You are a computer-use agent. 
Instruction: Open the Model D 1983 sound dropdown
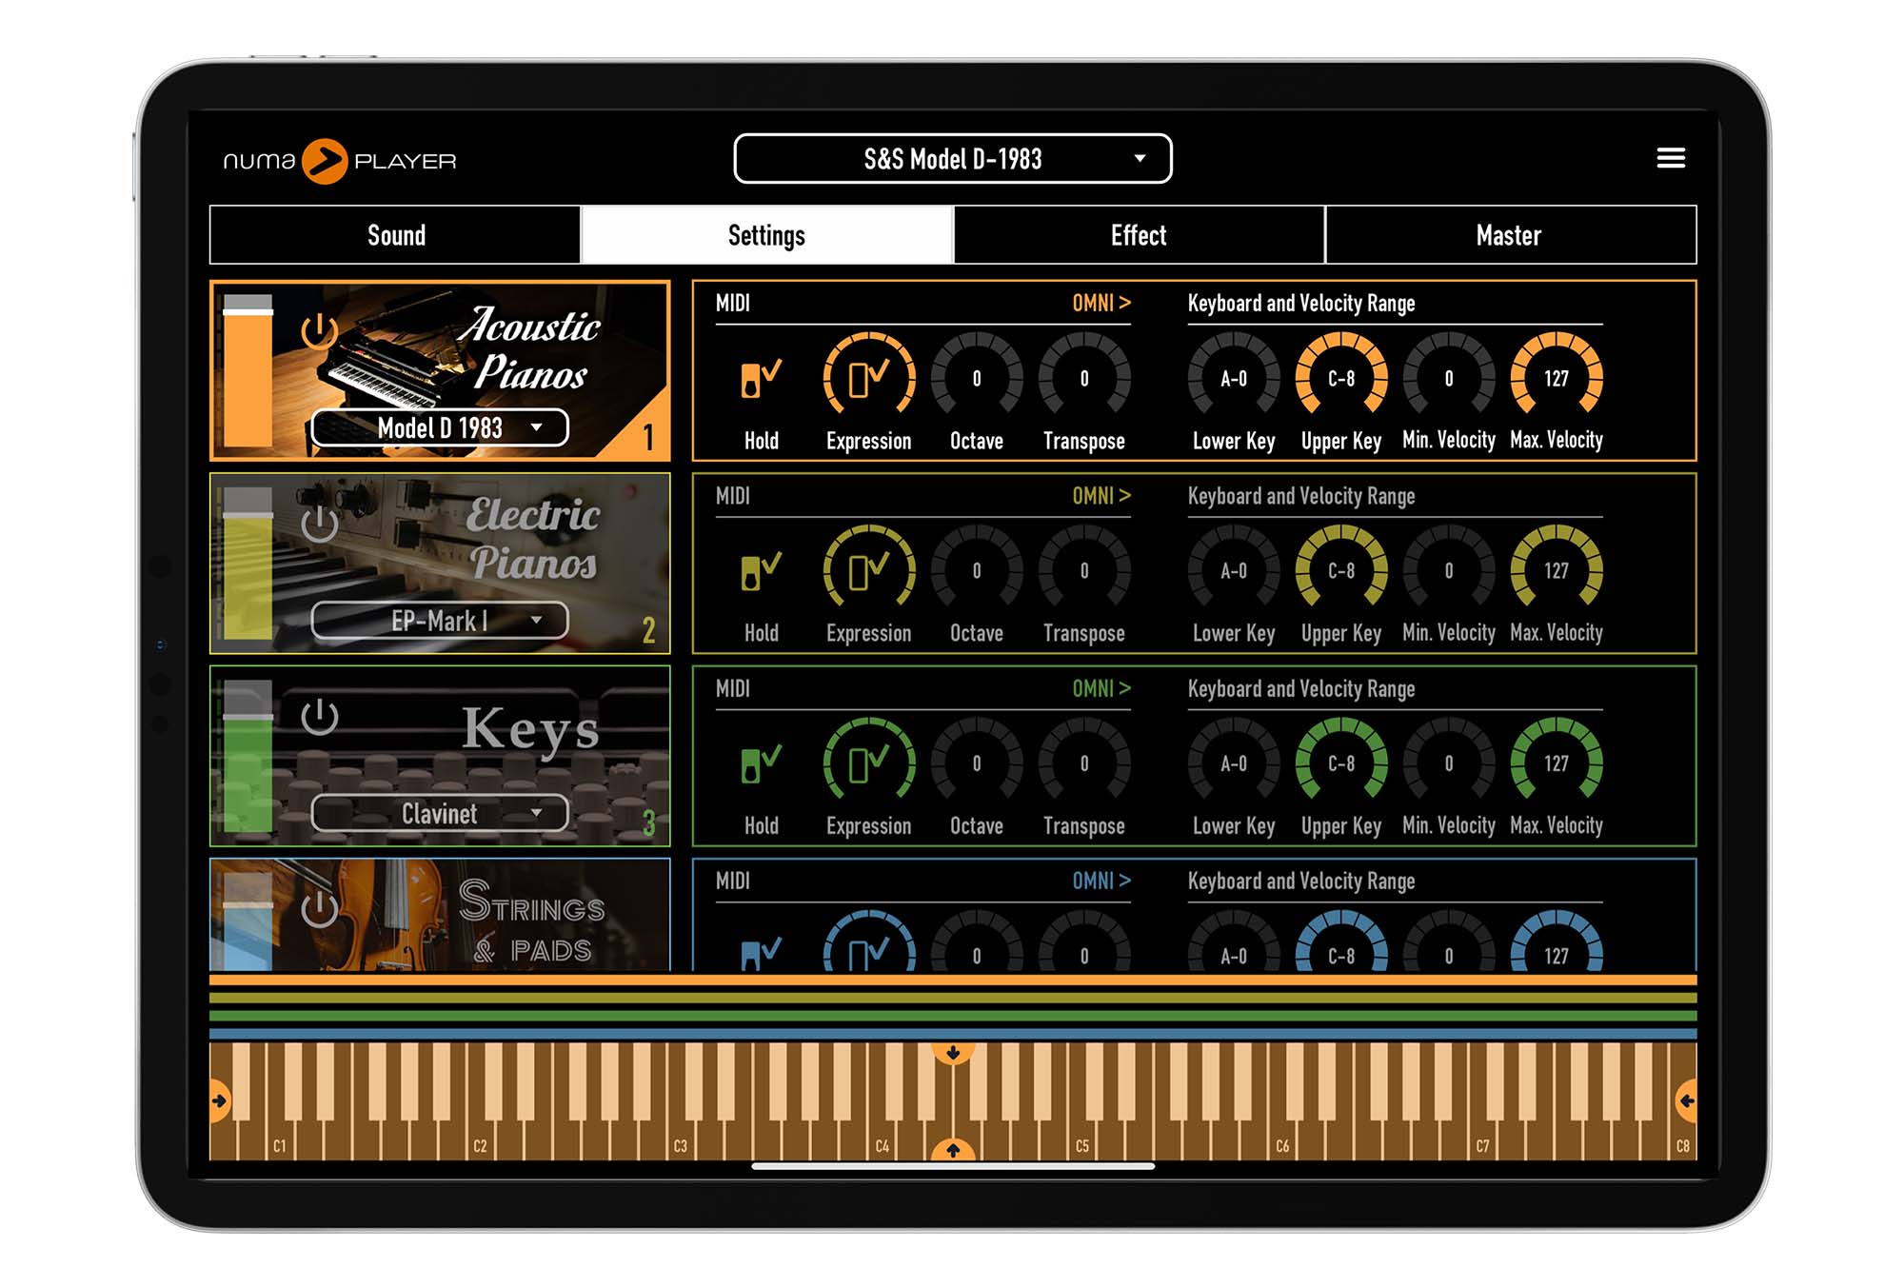[x=440, y=427]
